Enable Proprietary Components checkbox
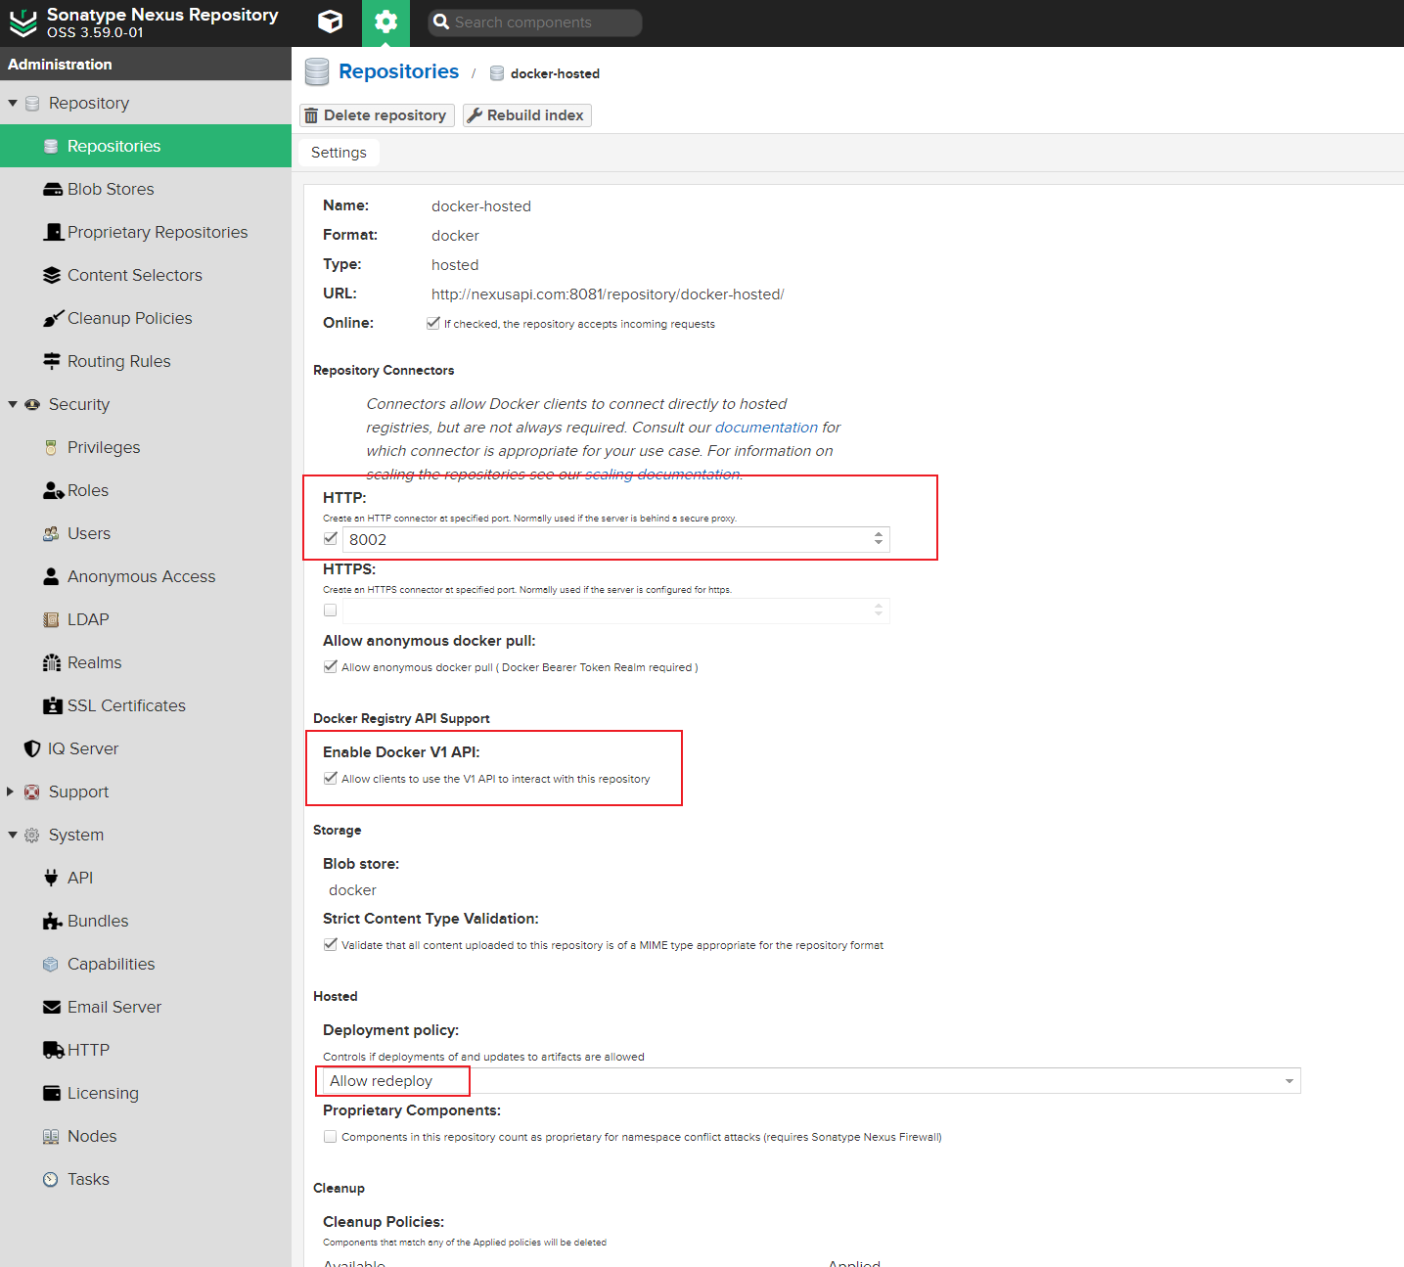The height and width of the screenshot is (1267, 1404). tap(330, 1136)
